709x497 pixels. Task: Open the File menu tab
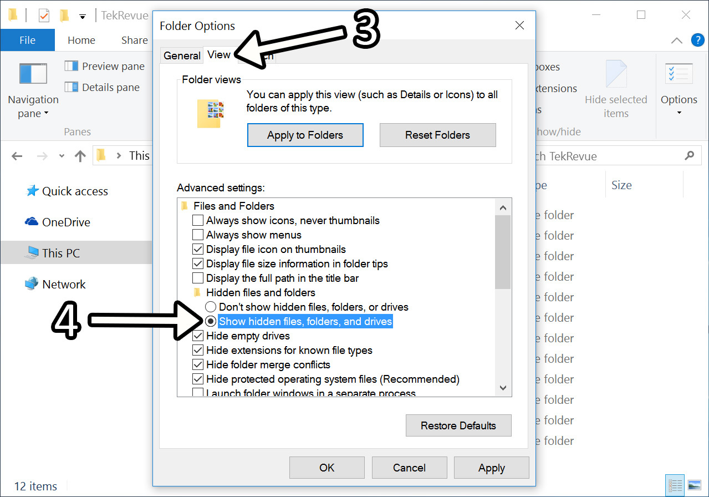point(28,40)
